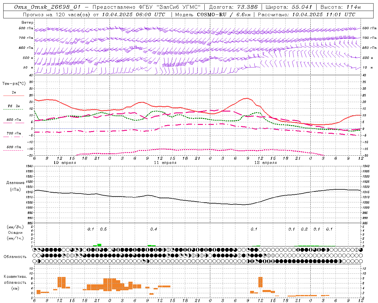Image resolution: width=378 pixels, height=303 pixels.
Task: Select the "Широта: 55.041" header field
Action: (x=289, y=7)
